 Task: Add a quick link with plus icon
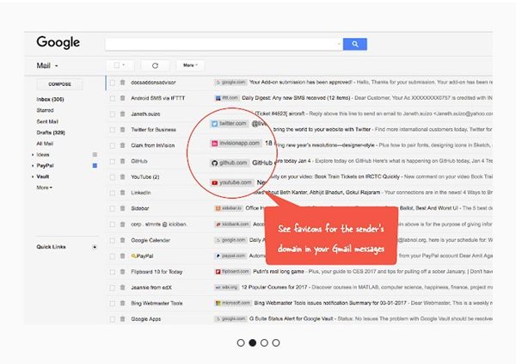click(95, 247)
